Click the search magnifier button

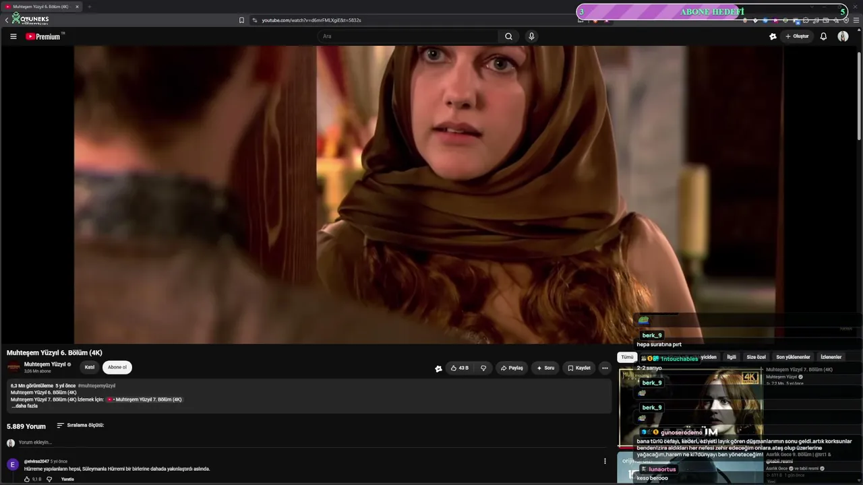coord(508,36)
